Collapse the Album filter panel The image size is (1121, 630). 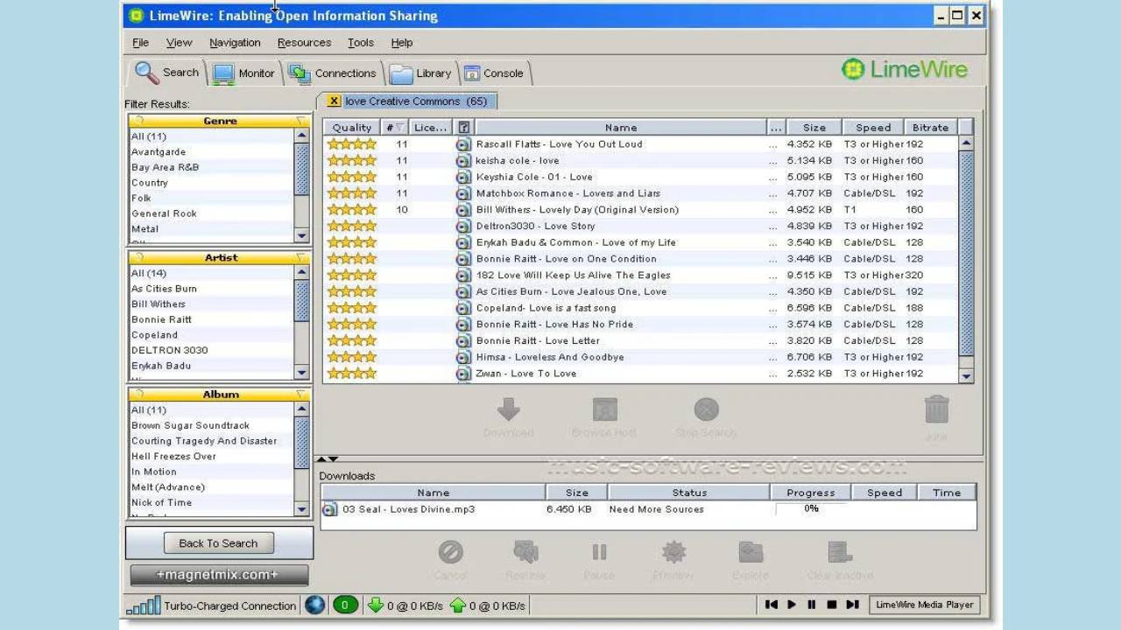pyautogui.click(x=300, y=395)
